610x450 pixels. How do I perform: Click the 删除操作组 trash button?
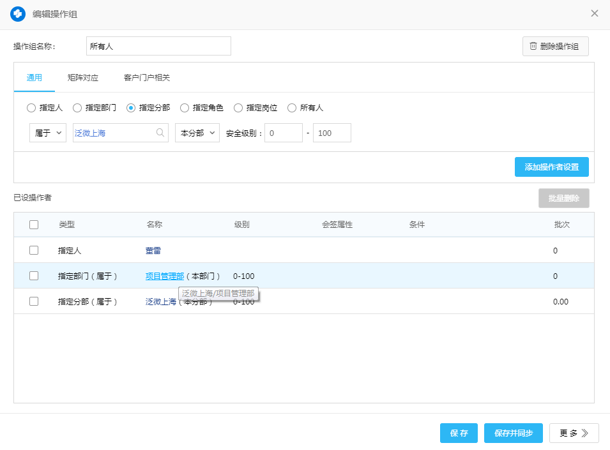555,47
